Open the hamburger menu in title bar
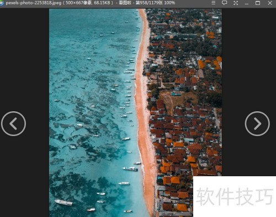 pos(214,3)
